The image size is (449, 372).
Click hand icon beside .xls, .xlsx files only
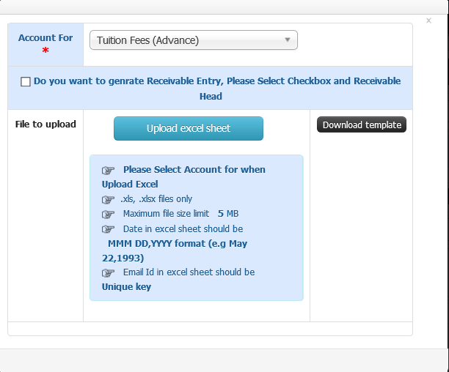click(x=108, y=199)
